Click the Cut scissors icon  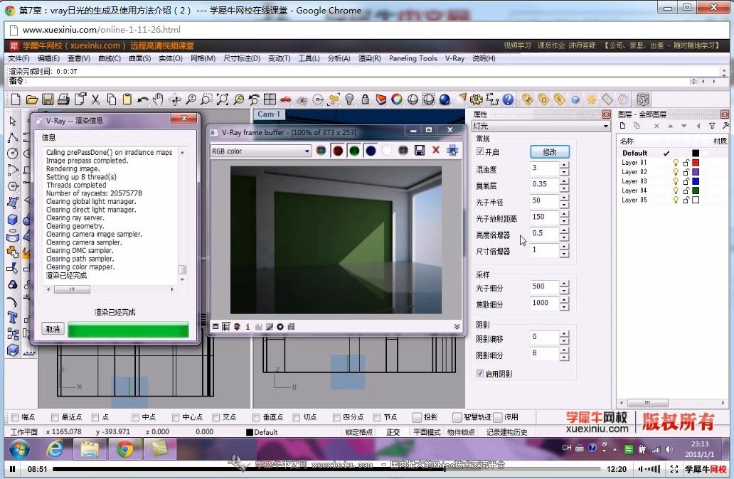tap(95, 99)
